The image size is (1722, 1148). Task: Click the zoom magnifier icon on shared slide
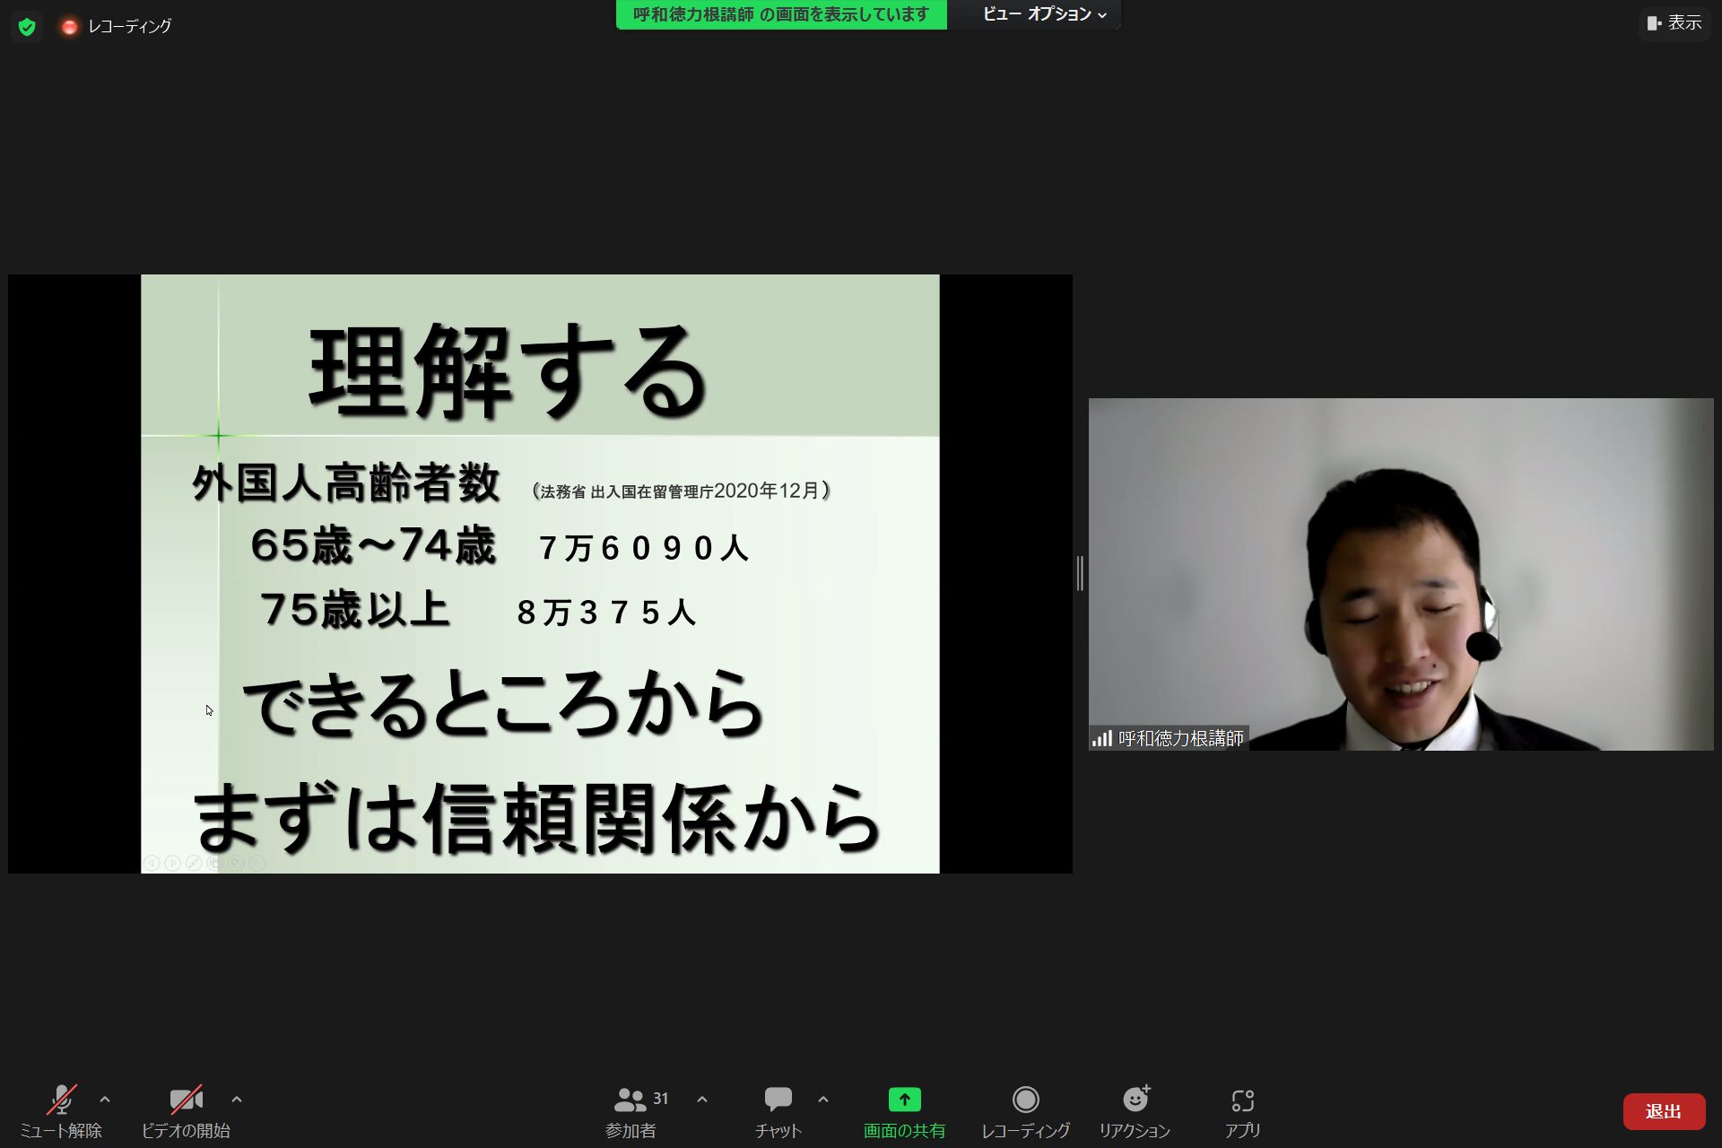pyautogui.click(x=236, y=863)
